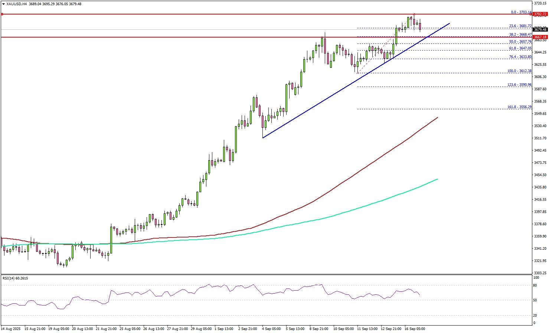Image resolution: width=549 pixels, height=333 pixels.
Task: Click the black 3679.48 current price tag
Action: point(540,29)
